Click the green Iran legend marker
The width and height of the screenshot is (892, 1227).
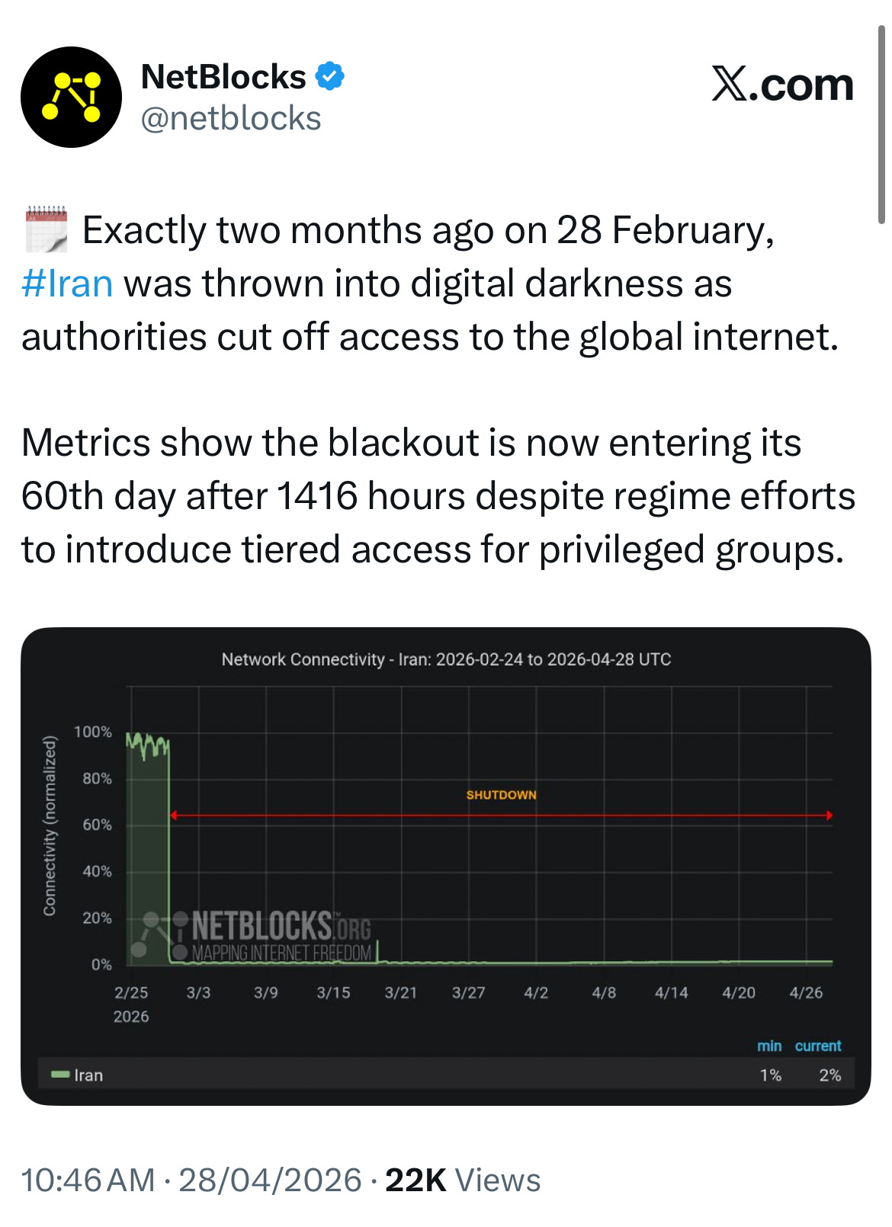tap(60, 1075)
